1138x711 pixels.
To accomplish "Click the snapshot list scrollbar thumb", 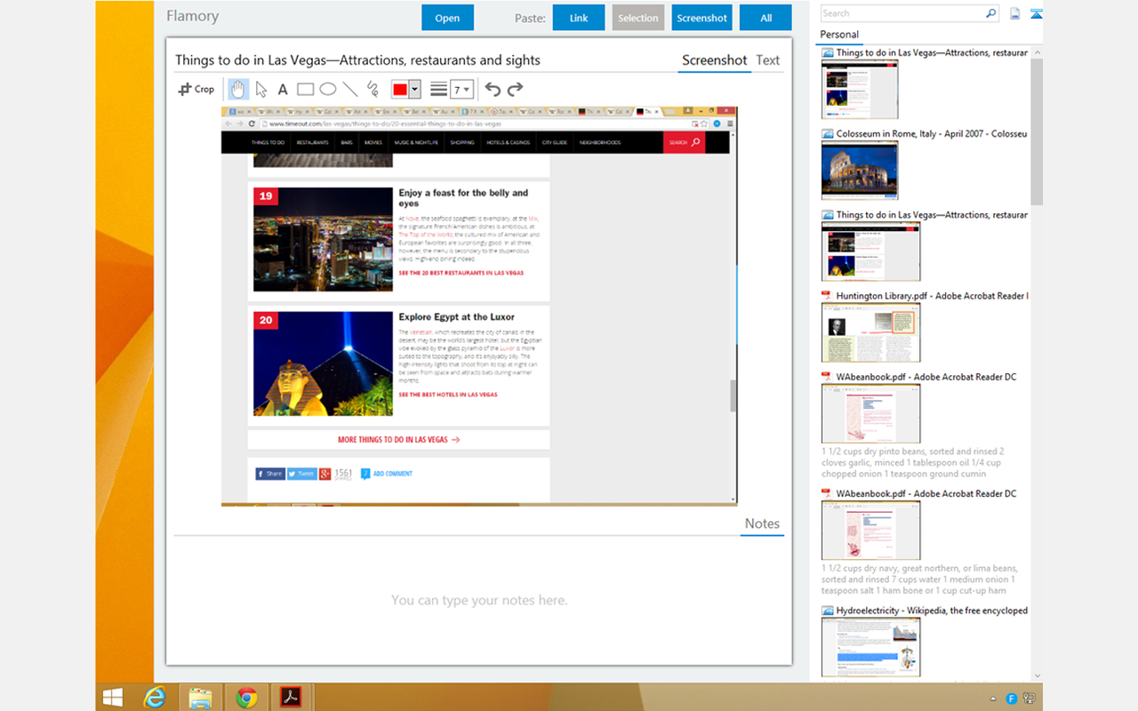I will coord(1037,133).
